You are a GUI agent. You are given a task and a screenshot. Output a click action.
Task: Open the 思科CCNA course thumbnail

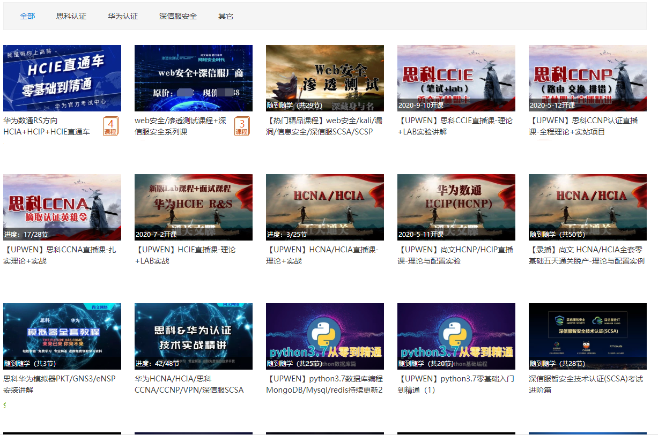pyautogui.click(x=62, y=207)
